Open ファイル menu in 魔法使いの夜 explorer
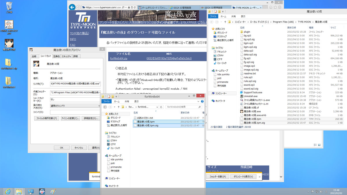The image size is (347, 195). 213,16
